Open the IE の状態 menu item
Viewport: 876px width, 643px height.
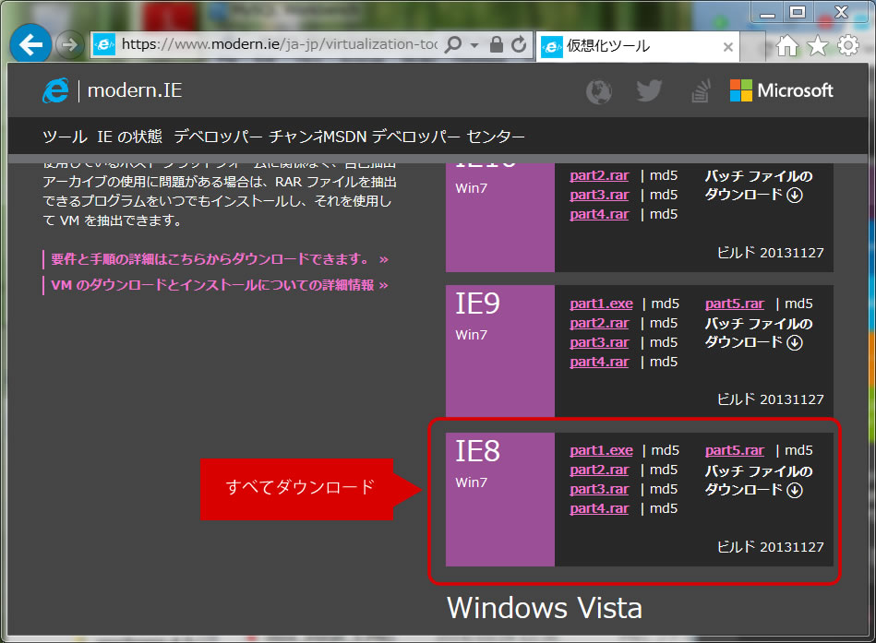(129, 137)
